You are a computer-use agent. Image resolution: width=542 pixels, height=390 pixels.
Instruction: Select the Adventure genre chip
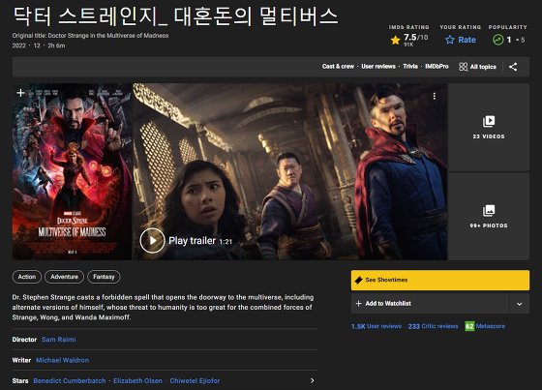(64, 277)
